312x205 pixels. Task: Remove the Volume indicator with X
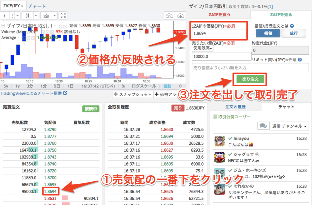pos(52,32)
